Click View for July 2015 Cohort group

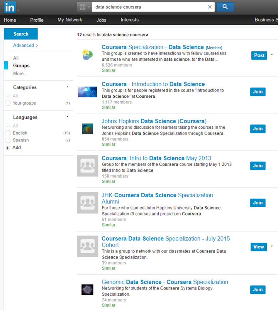[259, 247]
